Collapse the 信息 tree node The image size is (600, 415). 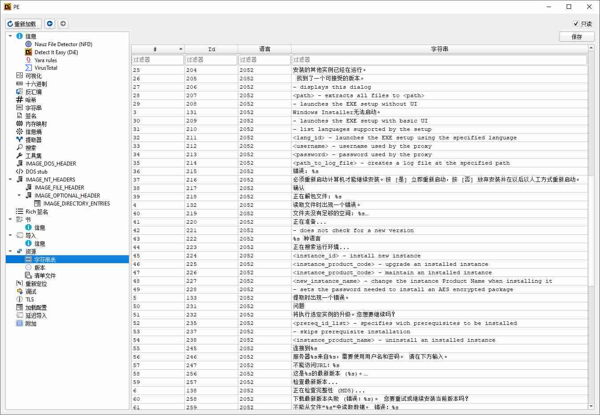(x=10, y=36)
